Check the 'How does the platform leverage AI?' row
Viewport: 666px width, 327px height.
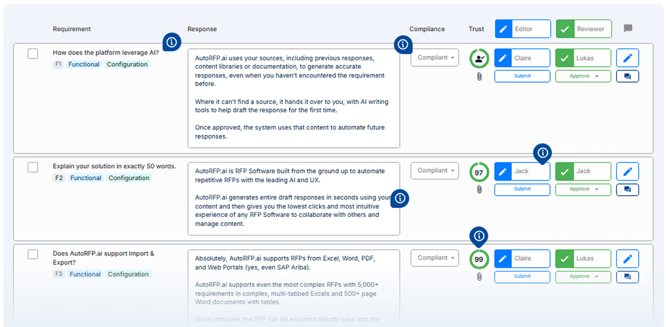(33, 53)
